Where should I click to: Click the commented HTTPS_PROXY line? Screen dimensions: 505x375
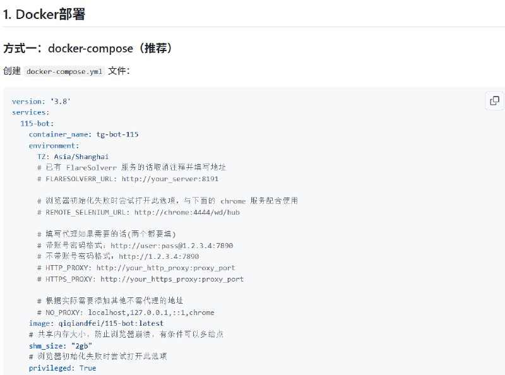(140, 279)
